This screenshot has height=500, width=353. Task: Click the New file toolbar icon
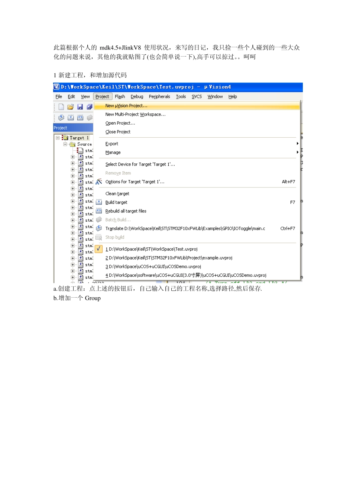pos(61,107)
